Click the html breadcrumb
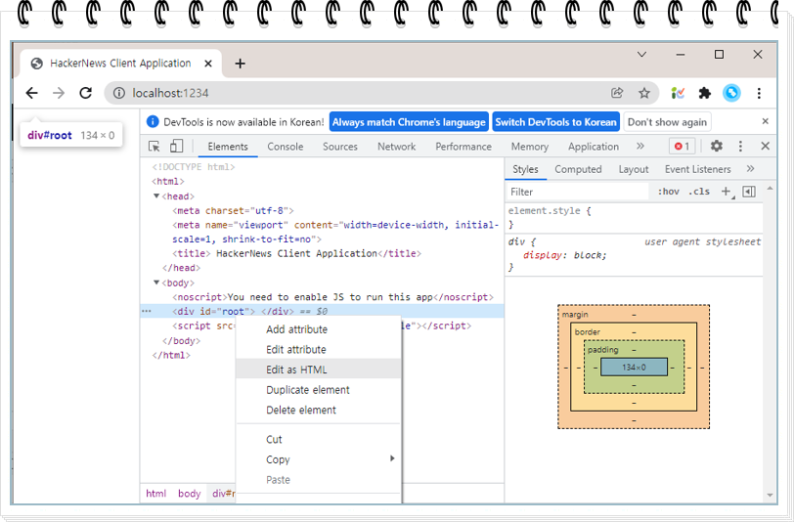Screen dimensions: 794x522 pos(156,493)
